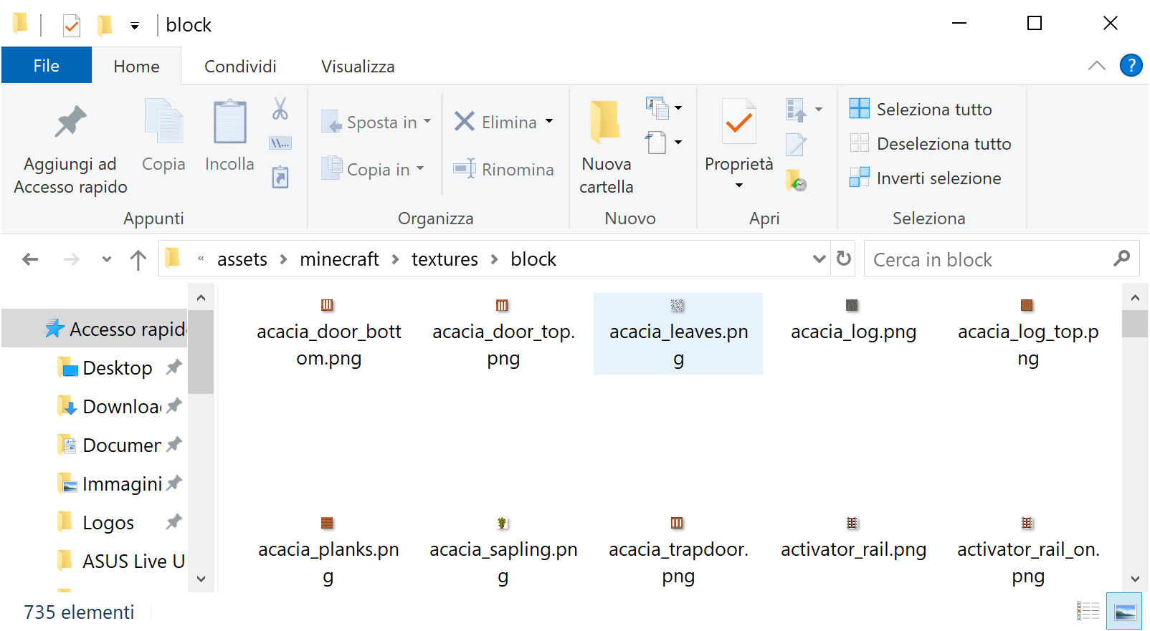Open quick access toolbar customize dropdown
The height and width of the screenshot is (631, 1150).
pyautogui.click(x=134, y=26)
